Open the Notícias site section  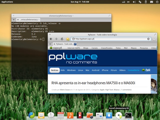coord(55,70)
